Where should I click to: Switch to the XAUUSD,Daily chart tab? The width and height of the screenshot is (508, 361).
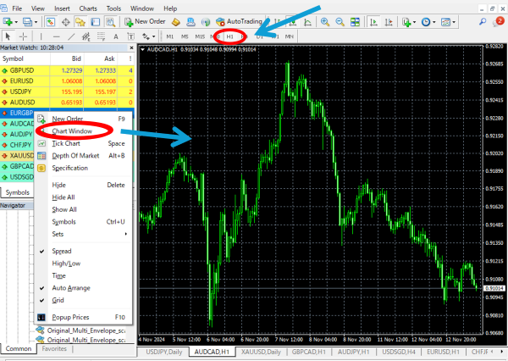[261, 352]
